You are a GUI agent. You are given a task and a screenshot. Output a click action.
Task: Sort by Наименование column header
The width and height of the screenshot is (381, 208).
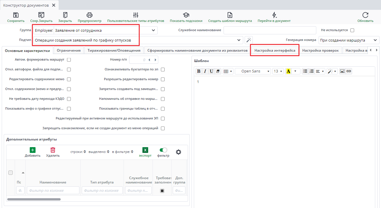[x=53, y=182]
